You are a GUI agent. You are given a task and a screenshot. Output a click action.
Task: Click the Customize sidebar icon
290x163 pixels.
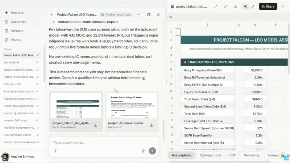click(x=6, y=22)
